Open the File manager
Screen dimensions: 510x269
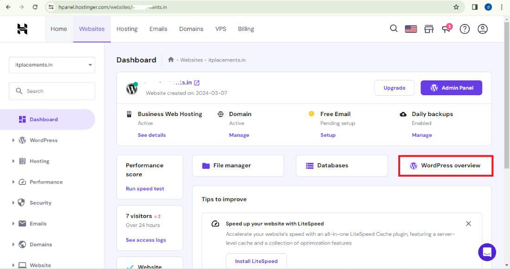[x=238, y=165]
